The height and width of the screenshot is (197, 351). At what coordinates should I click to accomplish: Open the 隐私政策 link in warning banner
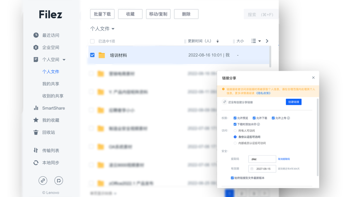point(264,93)
